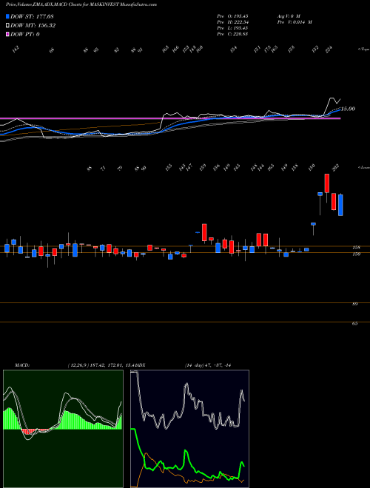Screen dimensions: 370x488
Task: Open the green MACD histogram panel
Action: 63,429
